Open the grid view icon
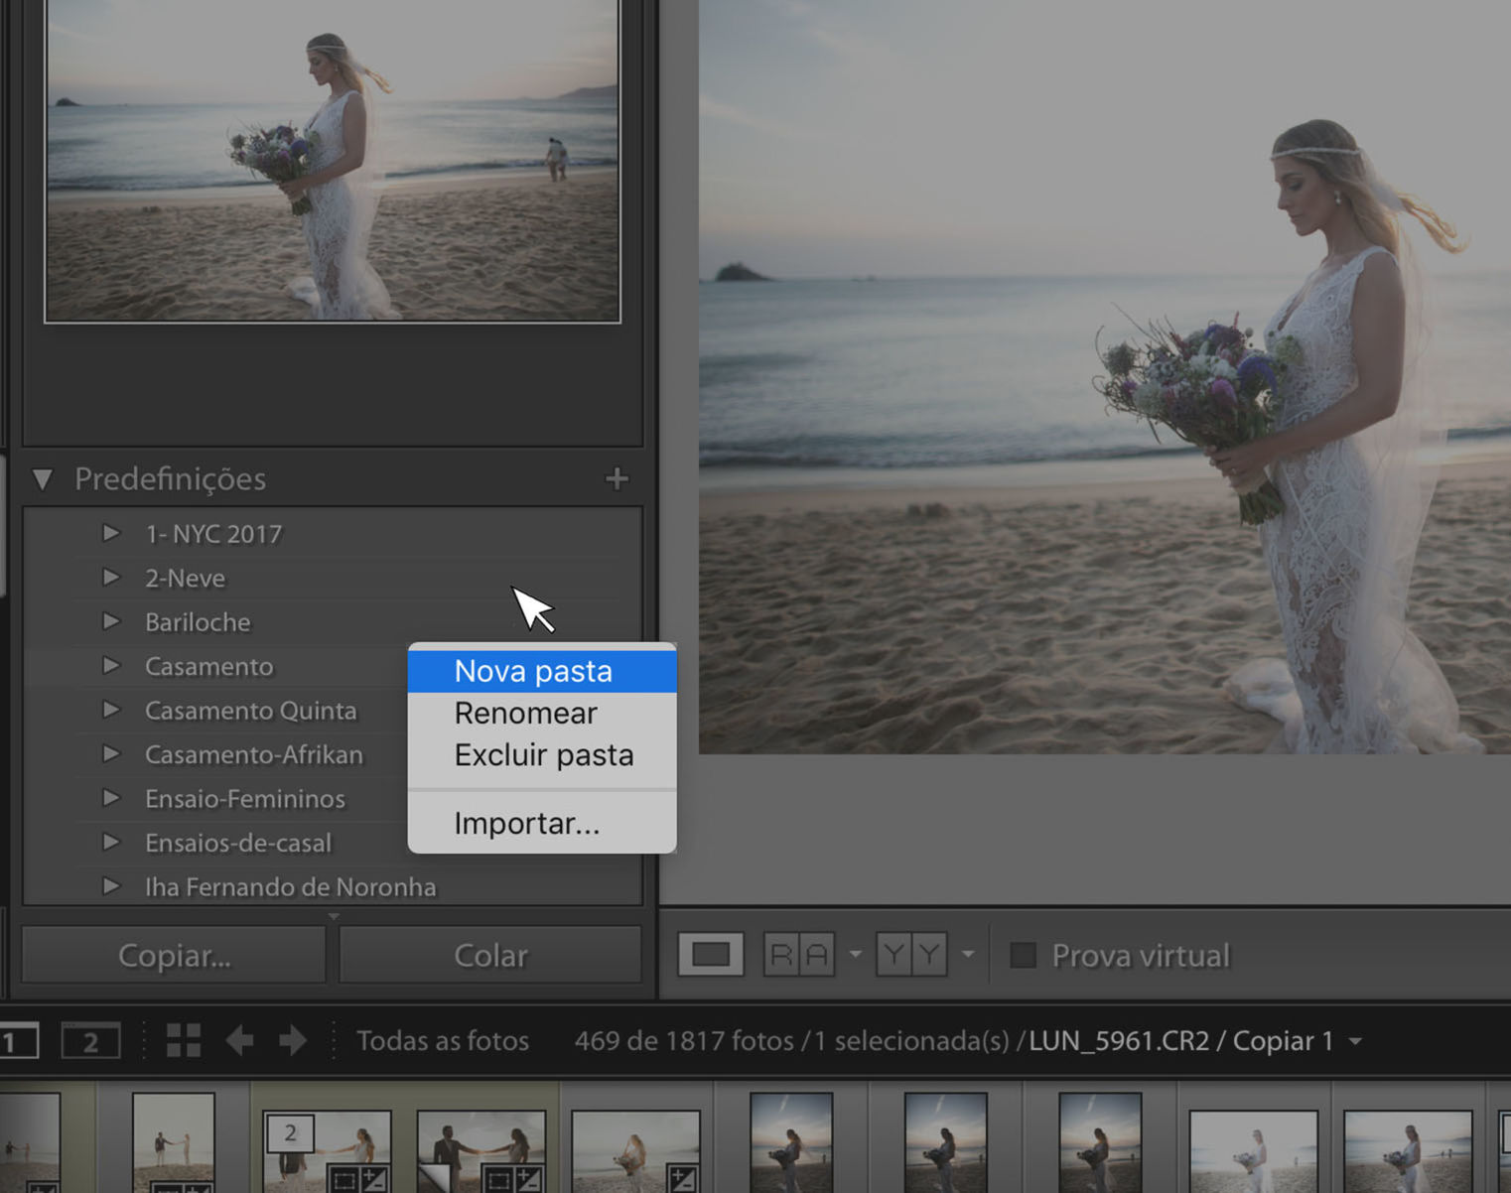1511x1193 pixels. [184, 1040]
